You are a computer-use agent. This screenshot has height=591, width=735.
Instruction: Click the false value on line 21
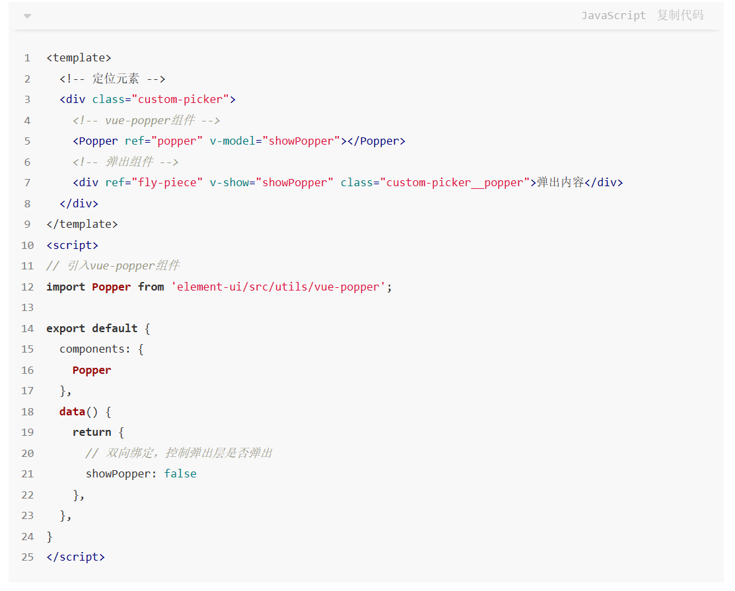pos(180,474)
